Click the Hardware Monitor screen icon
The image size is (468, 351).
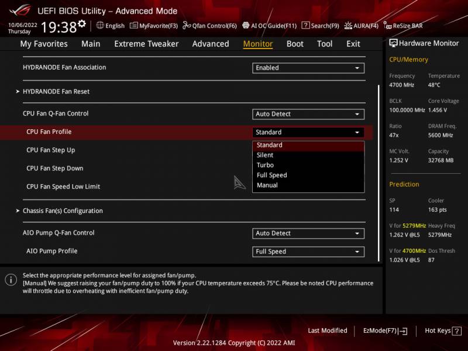point(393,43)
